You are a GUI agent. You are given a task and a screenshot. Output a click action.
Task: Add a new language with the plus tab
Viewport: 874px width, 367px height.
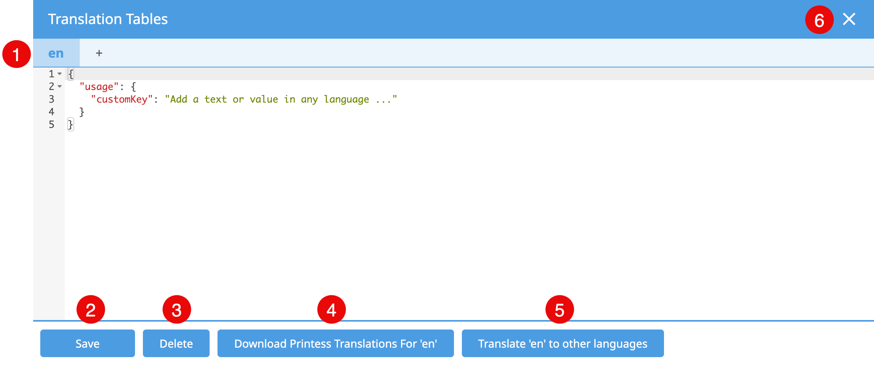(x=99, y=52)
